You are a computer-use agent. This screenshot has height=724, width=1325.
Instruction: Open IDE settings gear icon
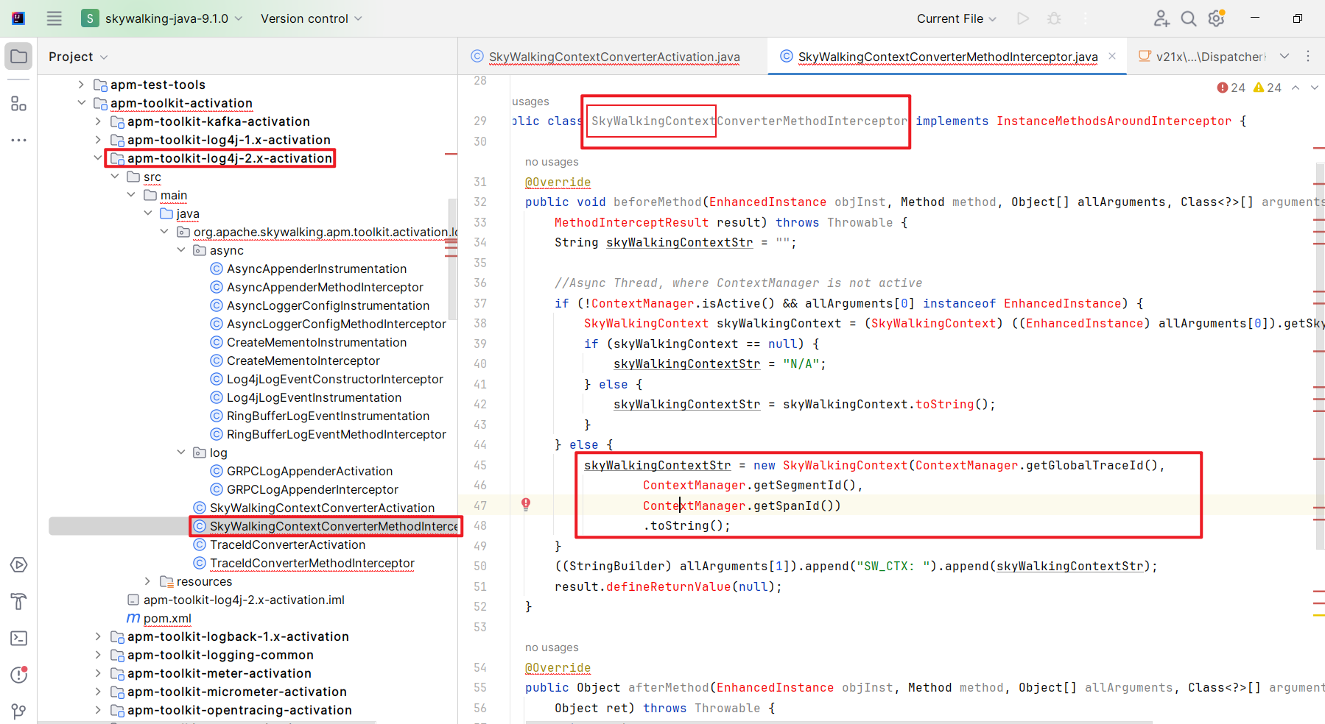pyautogui.click(x=1217, y=18)
